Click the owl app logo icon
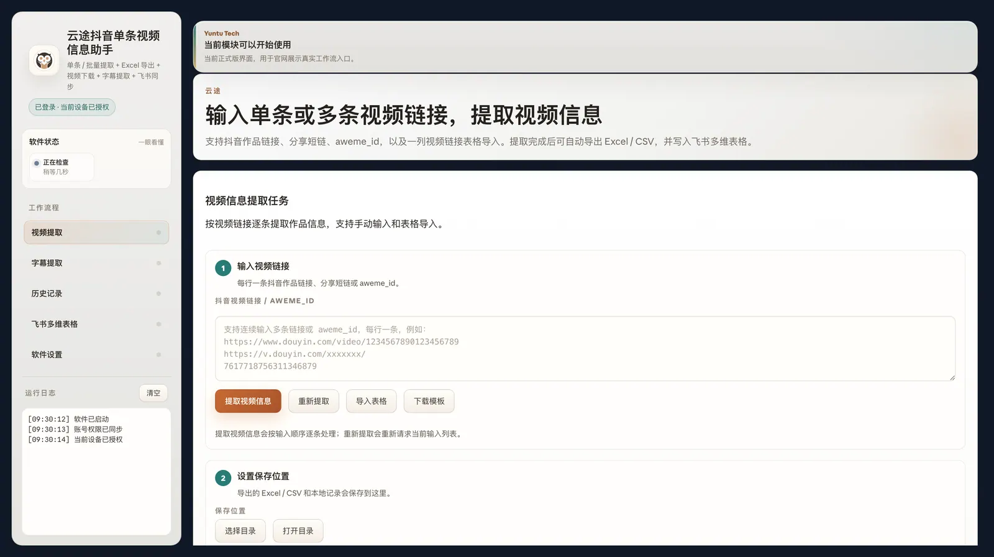Viewport: 994px width, 557px height. click(x=44, y=61)
